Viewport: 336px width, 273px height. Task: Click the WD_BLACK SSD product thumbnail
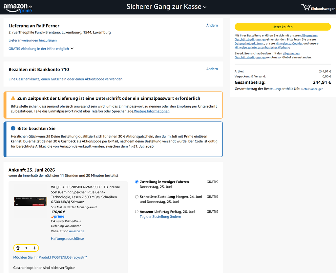(x=31, y=201)
